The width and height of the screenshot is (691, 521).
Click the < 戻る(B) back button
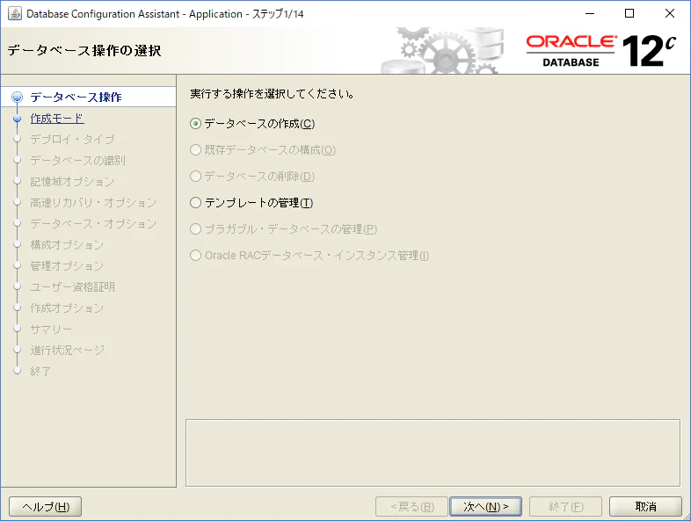pos(411,506)
